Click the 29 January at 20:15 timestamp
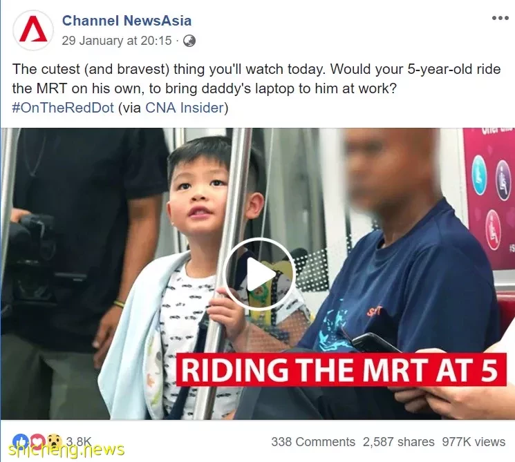This screenshot has height=462, width=515. coord(117,41)
